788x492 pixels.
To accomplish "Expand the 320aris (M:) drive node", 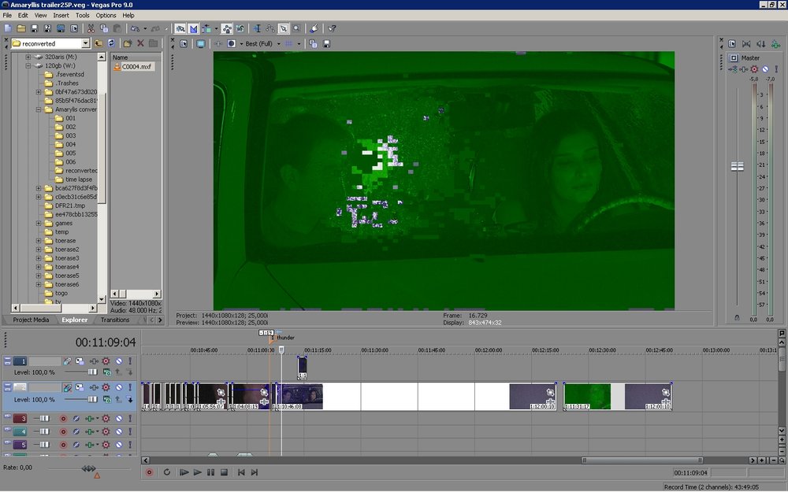I will click(x=28, y=57).
